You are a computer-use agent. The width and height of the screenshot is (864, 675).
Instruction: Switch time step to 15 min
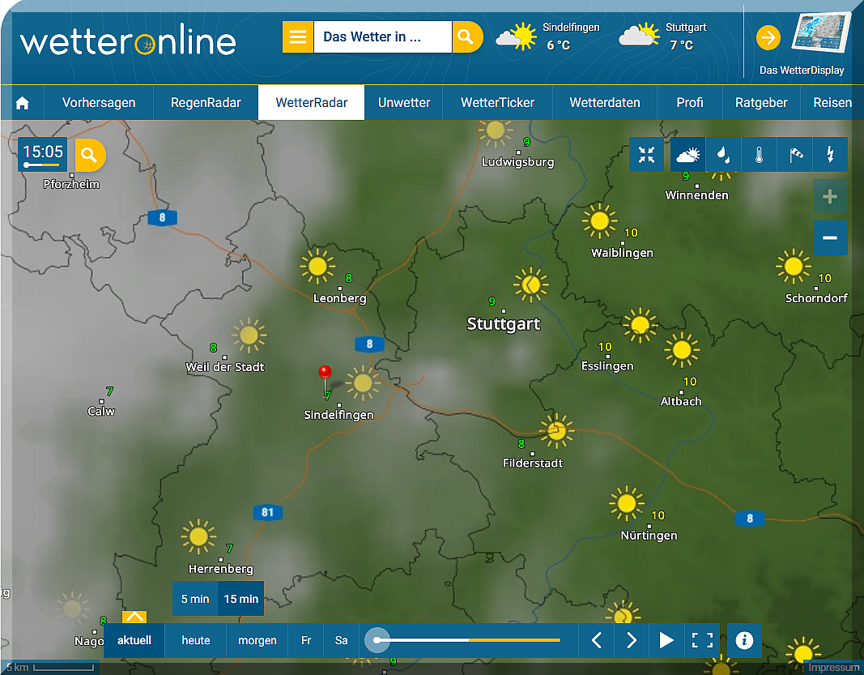(241, 599)
